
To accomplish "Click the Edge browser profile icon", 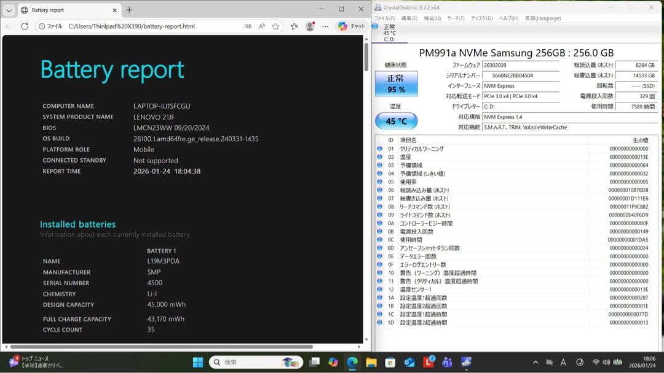I will [x=309, y=26].
